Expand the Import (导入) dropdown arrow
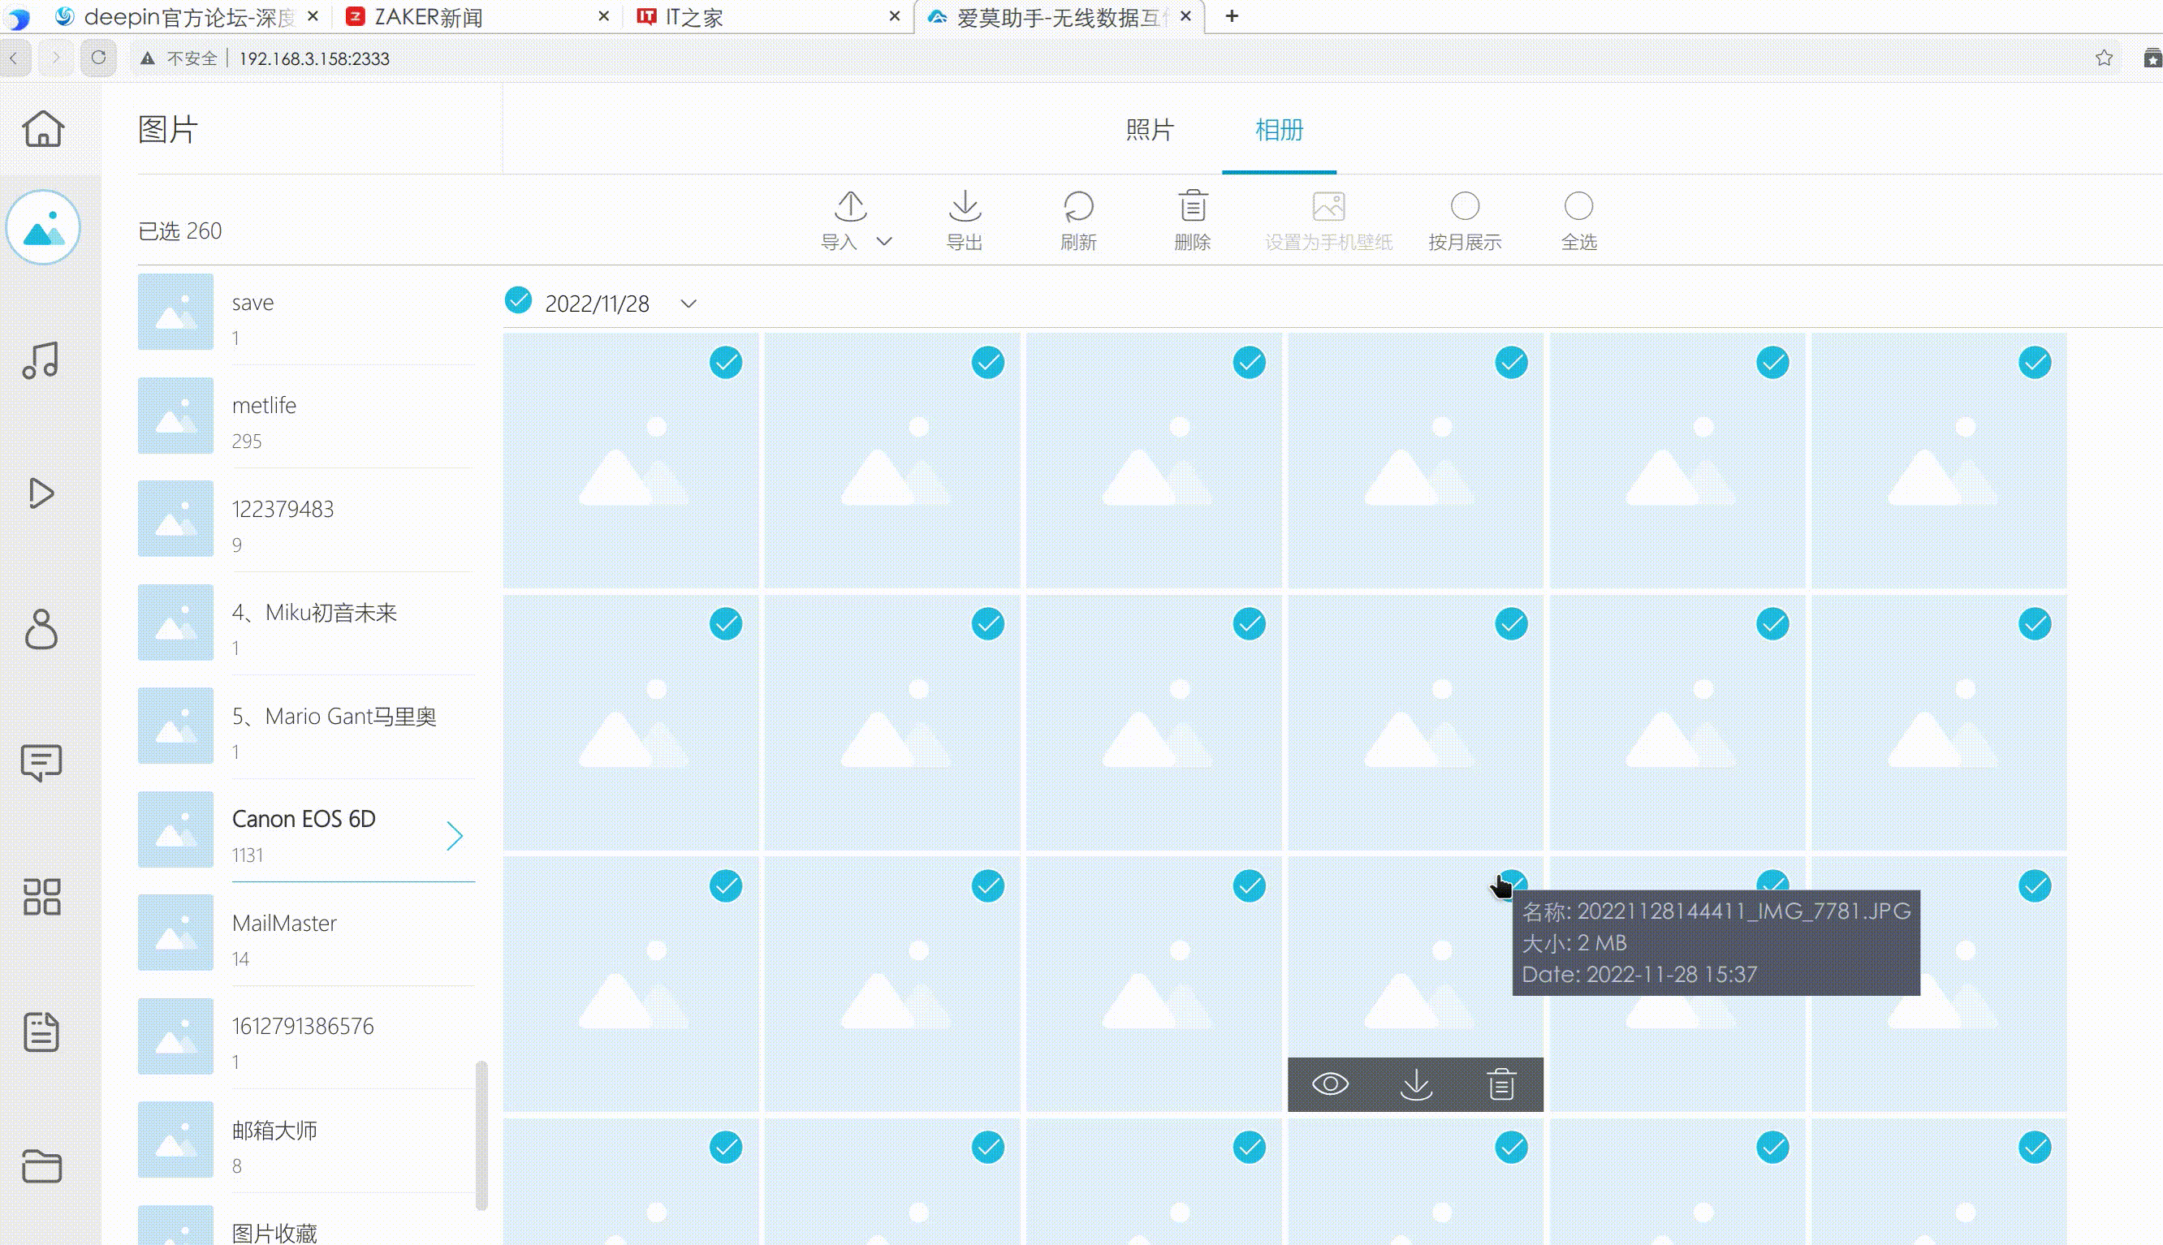Viewport: 2163px width, 1245px height. coord(884,242)
